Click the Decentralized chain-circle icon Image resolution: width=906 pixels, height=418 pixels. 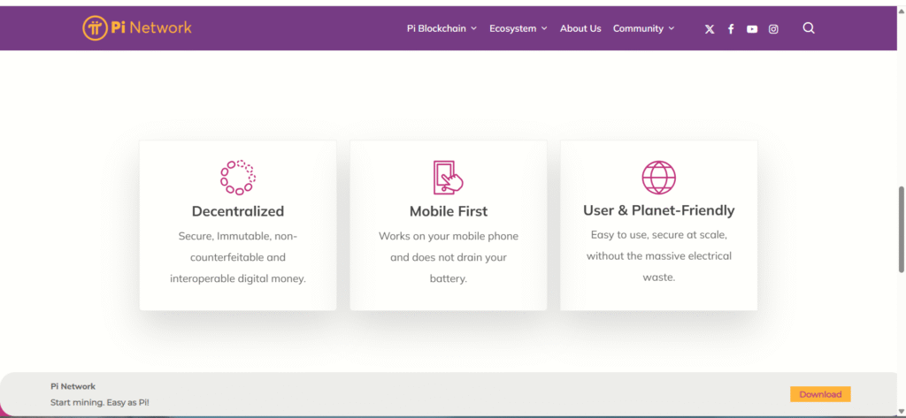[237, 177]
